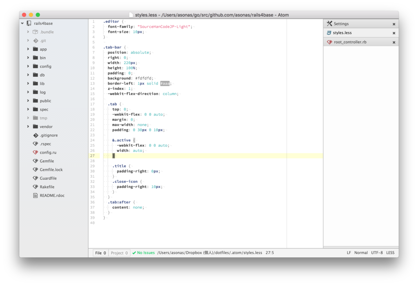Click the Gemfile ruby icon
Screen dimensions: 418x285
point(36,161)
